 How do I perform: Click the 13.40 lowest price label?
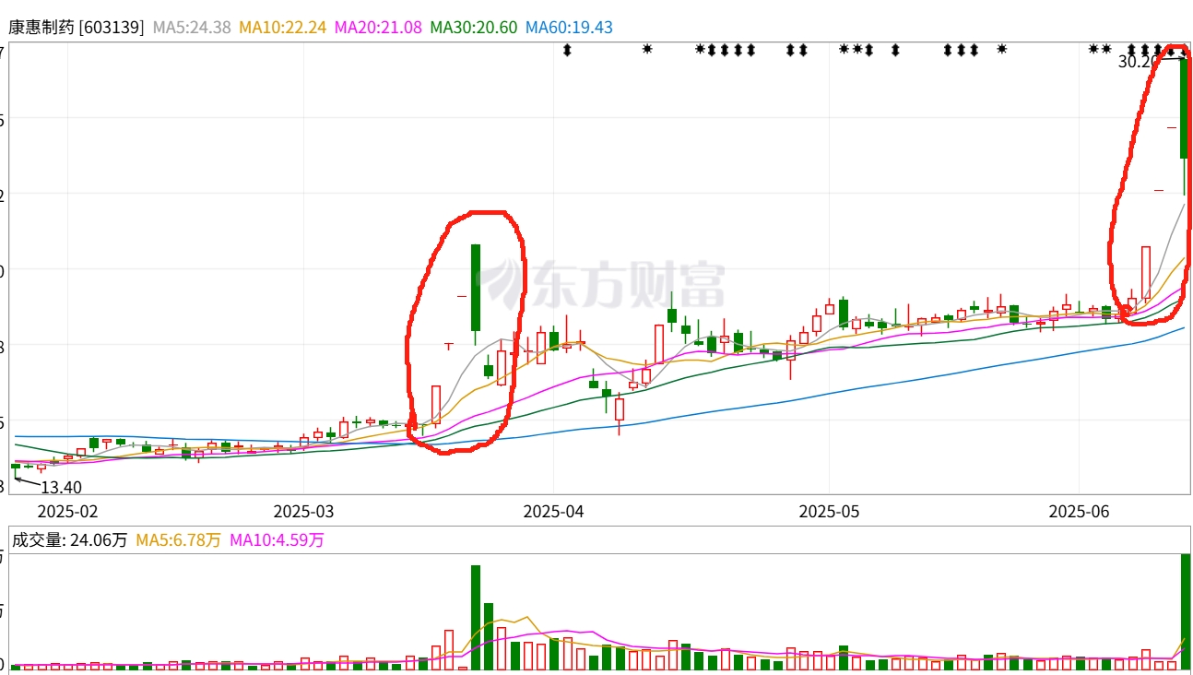[x=63, y=487]
